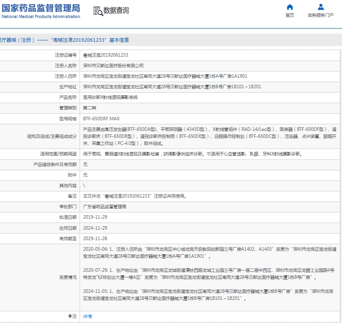Click the 批准日期 row label
Image resolution: width=342 pixels, height=324 pixels.
click(68, 217)
